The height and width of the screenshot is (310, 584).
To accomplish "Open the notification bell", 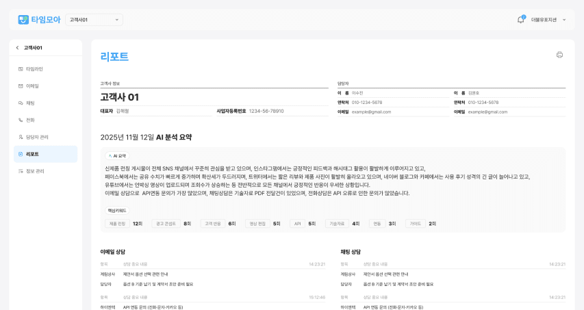I will (520, 20).
